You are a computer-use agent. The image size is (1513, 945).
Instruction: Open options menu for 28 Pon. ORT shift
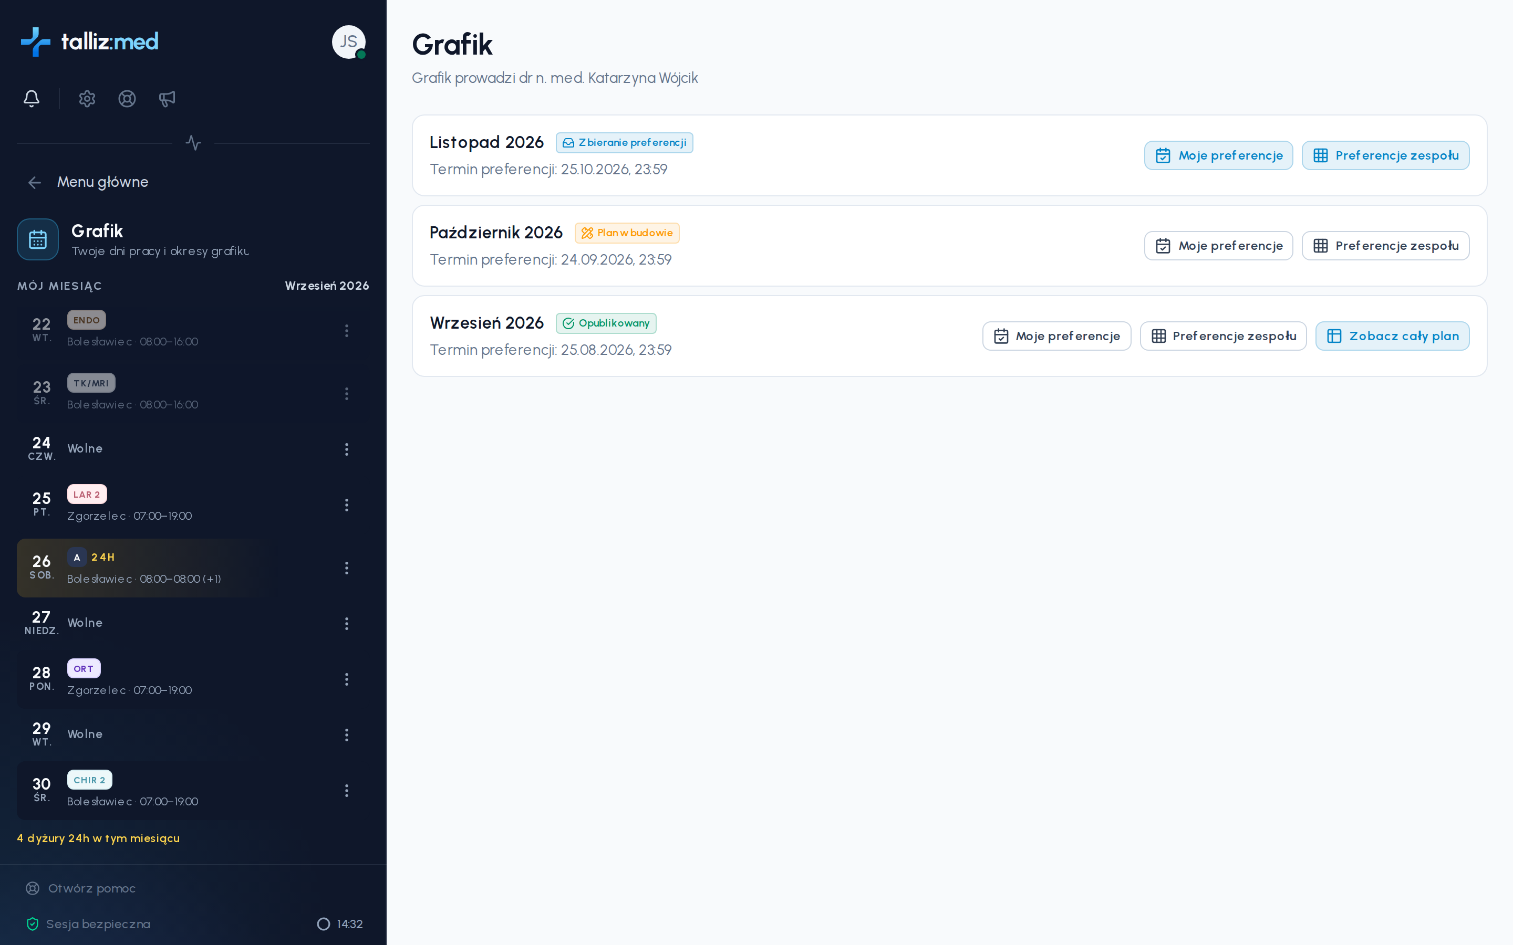point(346,679)
